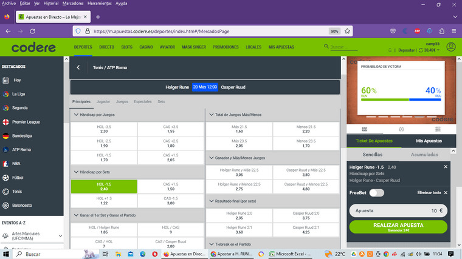Screen dimensions: 462x259
Task: Open the Adblock Plus extension icon
Action: (417, 31)
